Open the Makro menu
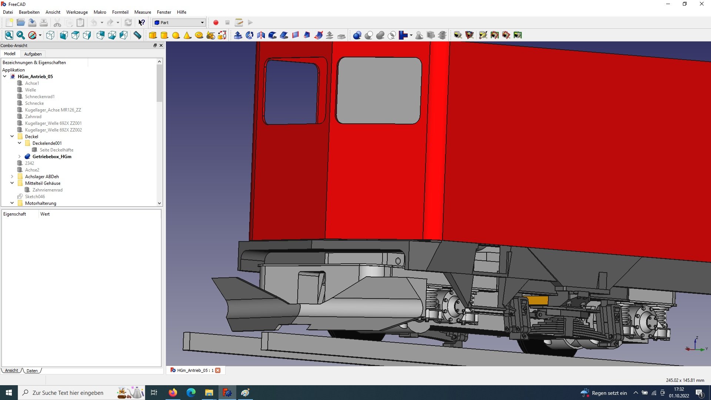Image resolution: width=711 pixels, height=400 pixels. [100, 12]
